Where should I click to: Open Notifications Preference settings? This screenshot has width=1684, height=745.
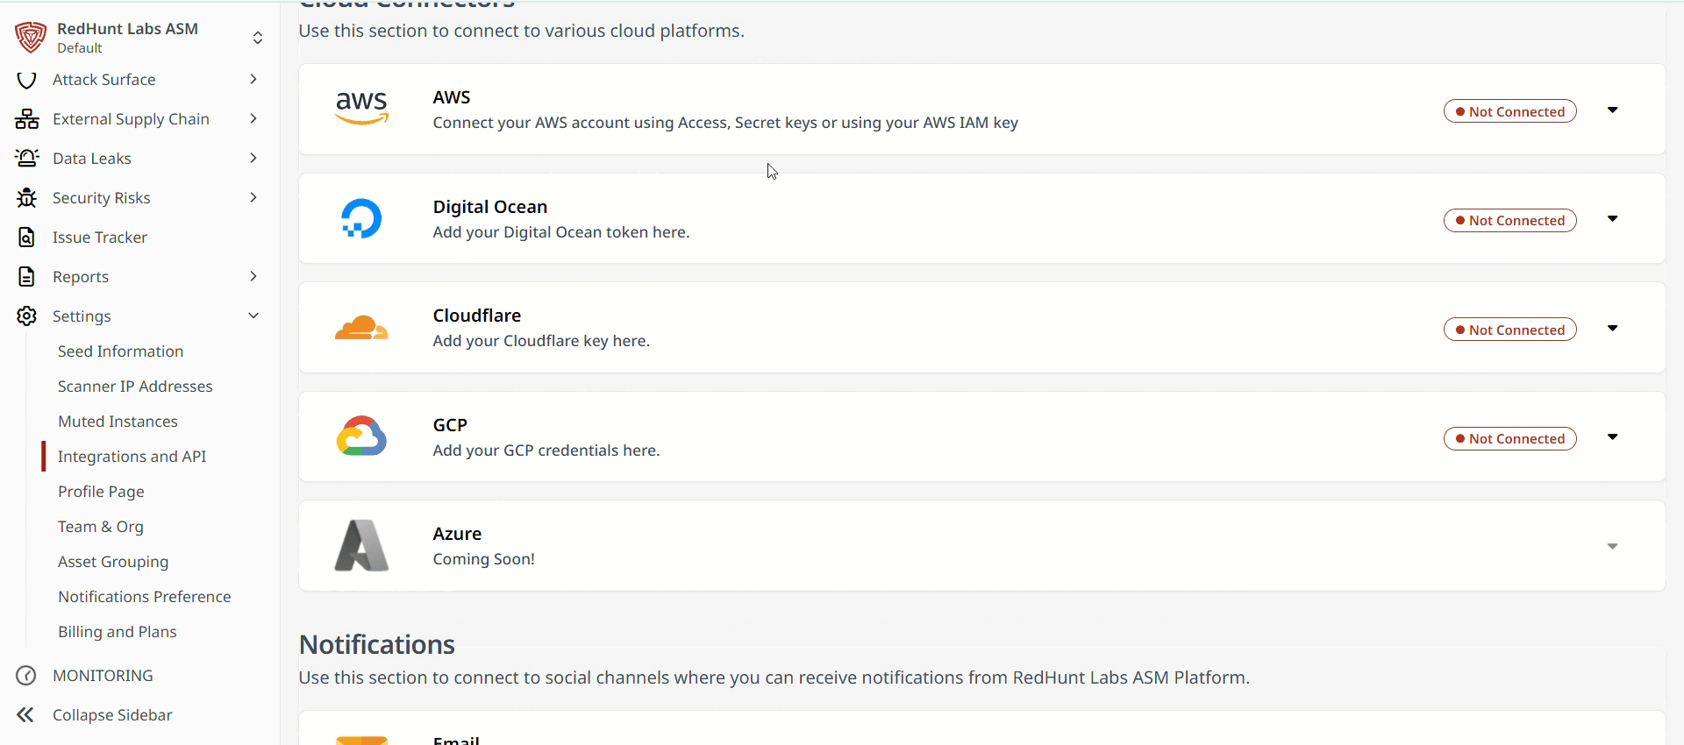pyautogui.click(x=145, y=597)
